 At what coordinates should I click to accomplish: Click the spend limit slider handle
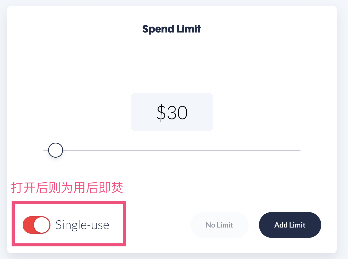pyautogui.click(x=55, y=150)
